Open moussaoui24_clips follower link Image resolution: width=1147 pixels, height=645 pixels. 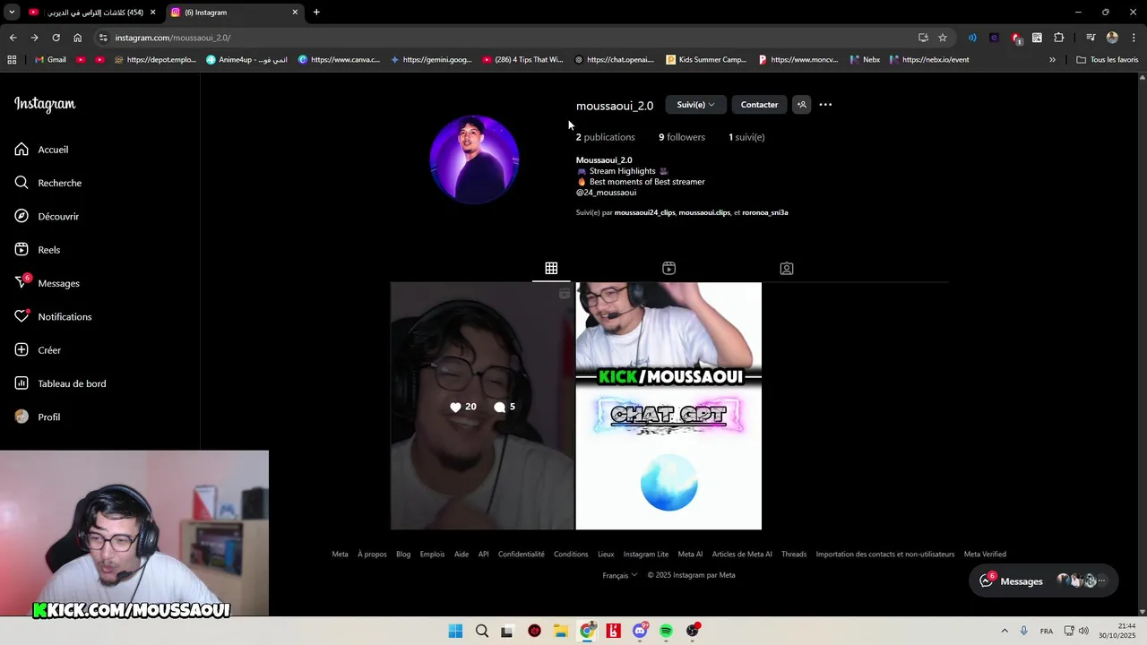[x=644, y=213]
